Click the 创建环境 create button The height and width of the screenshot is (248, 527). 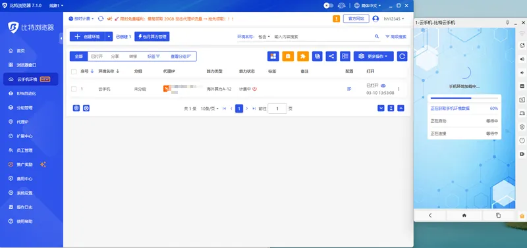tap(88, 37)
